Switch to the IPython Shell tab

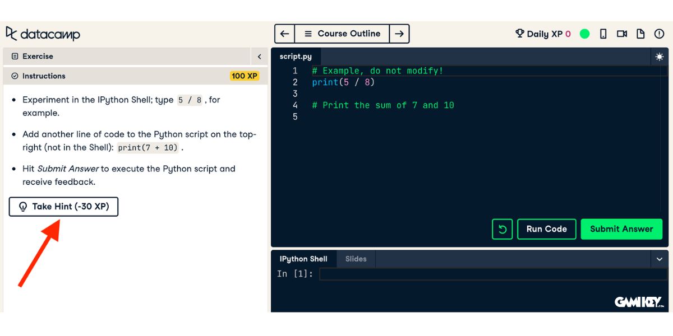point(303,259)
